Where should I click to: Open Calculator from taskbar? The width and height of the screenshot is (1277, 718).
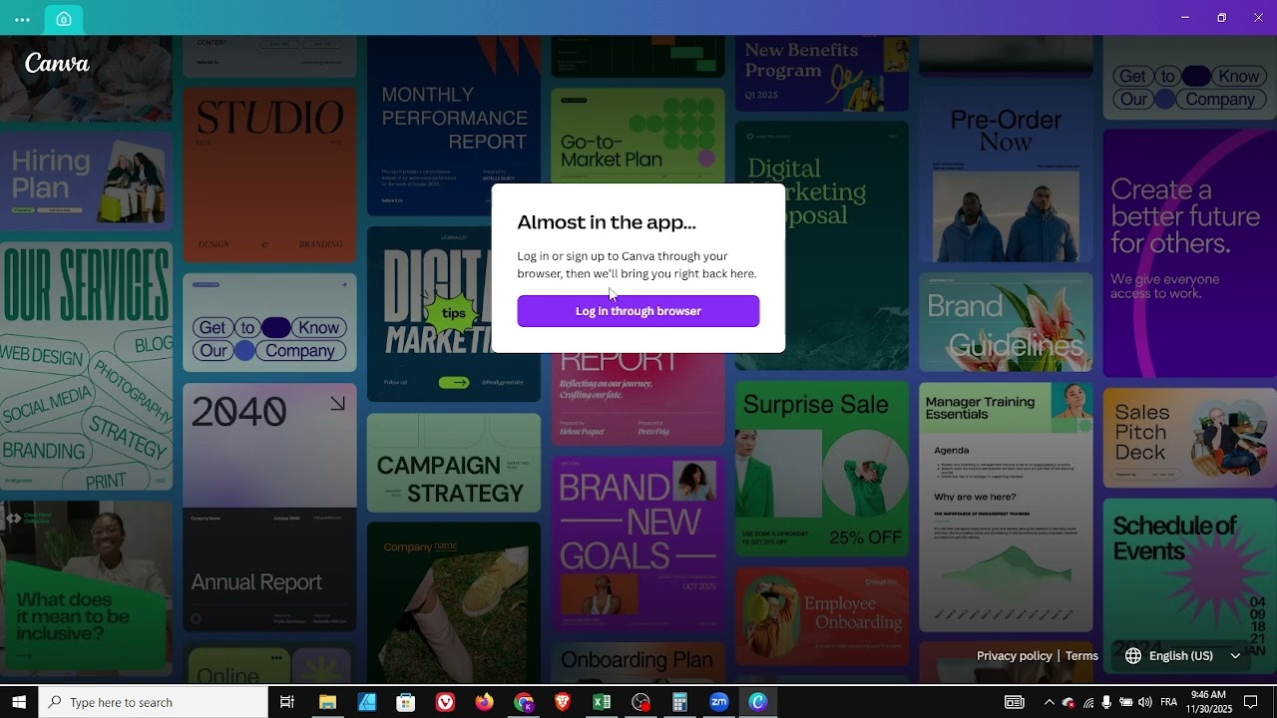click(679, 702)
